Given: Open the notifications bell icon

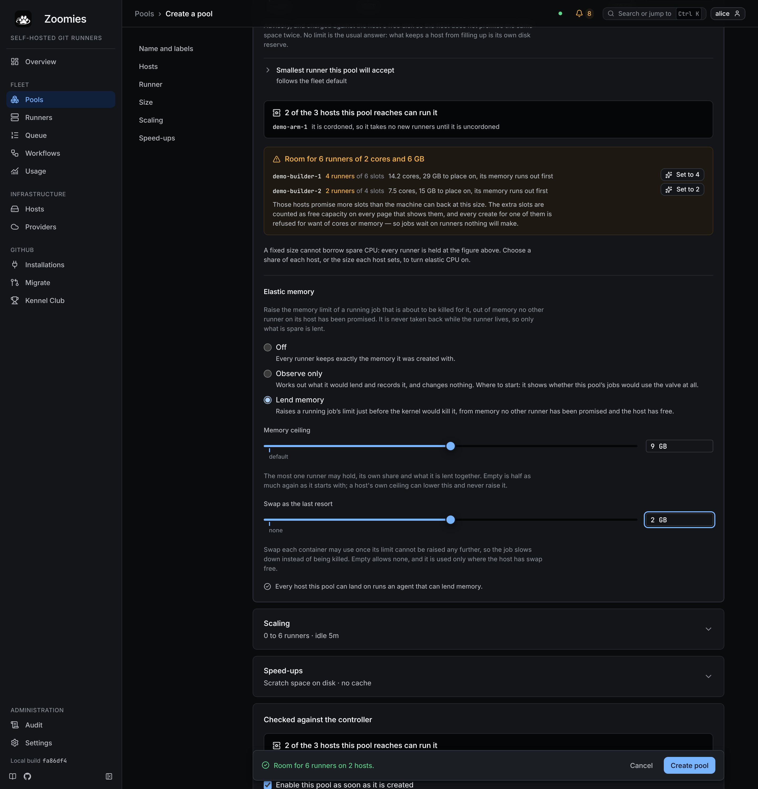Looking at the screenshot, I should click(579, 13).
